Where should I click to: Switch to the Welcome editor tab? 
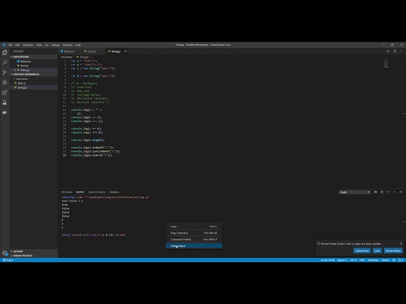[69, 51]
